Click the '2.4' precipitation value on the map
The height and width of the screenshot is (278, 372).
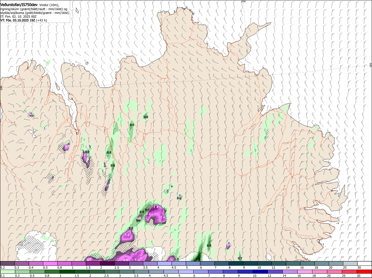[x=155, y=207]
